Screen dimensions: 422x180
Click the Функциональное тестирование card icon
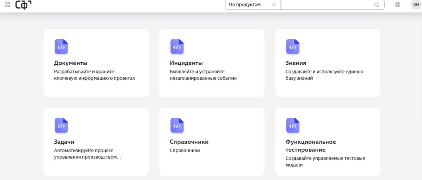tap(293, 126)
